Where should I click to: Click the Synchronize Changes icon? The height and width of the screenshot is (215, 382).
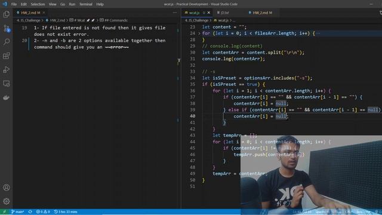coord(30,211)
